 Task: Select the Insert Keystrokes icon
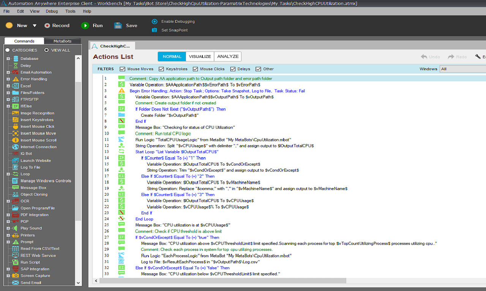tap(16, 120)
